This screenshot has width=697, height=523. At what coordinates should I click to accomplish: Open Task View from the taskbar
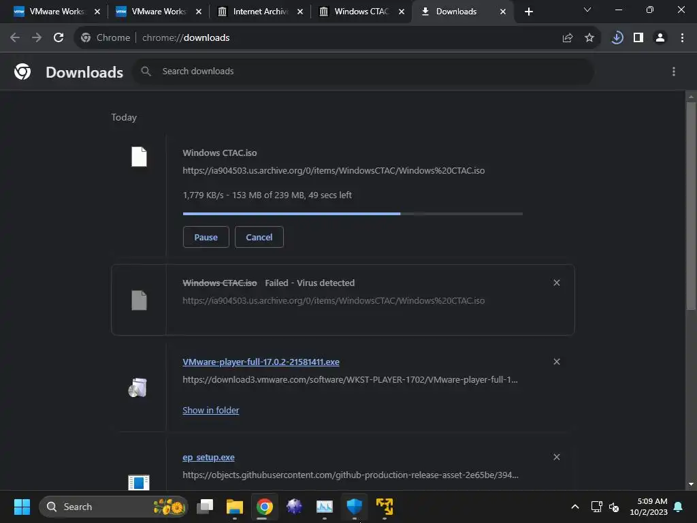[x=205, y=507]
